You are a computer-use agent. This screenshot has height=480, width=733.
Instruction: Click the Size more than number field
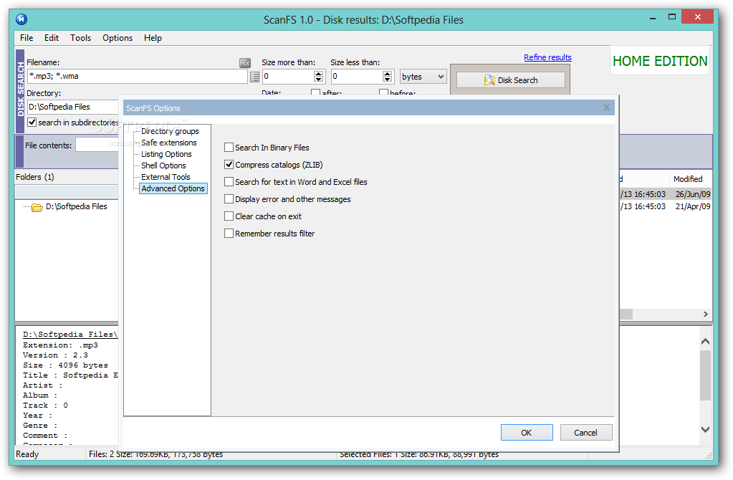(287, 76)
